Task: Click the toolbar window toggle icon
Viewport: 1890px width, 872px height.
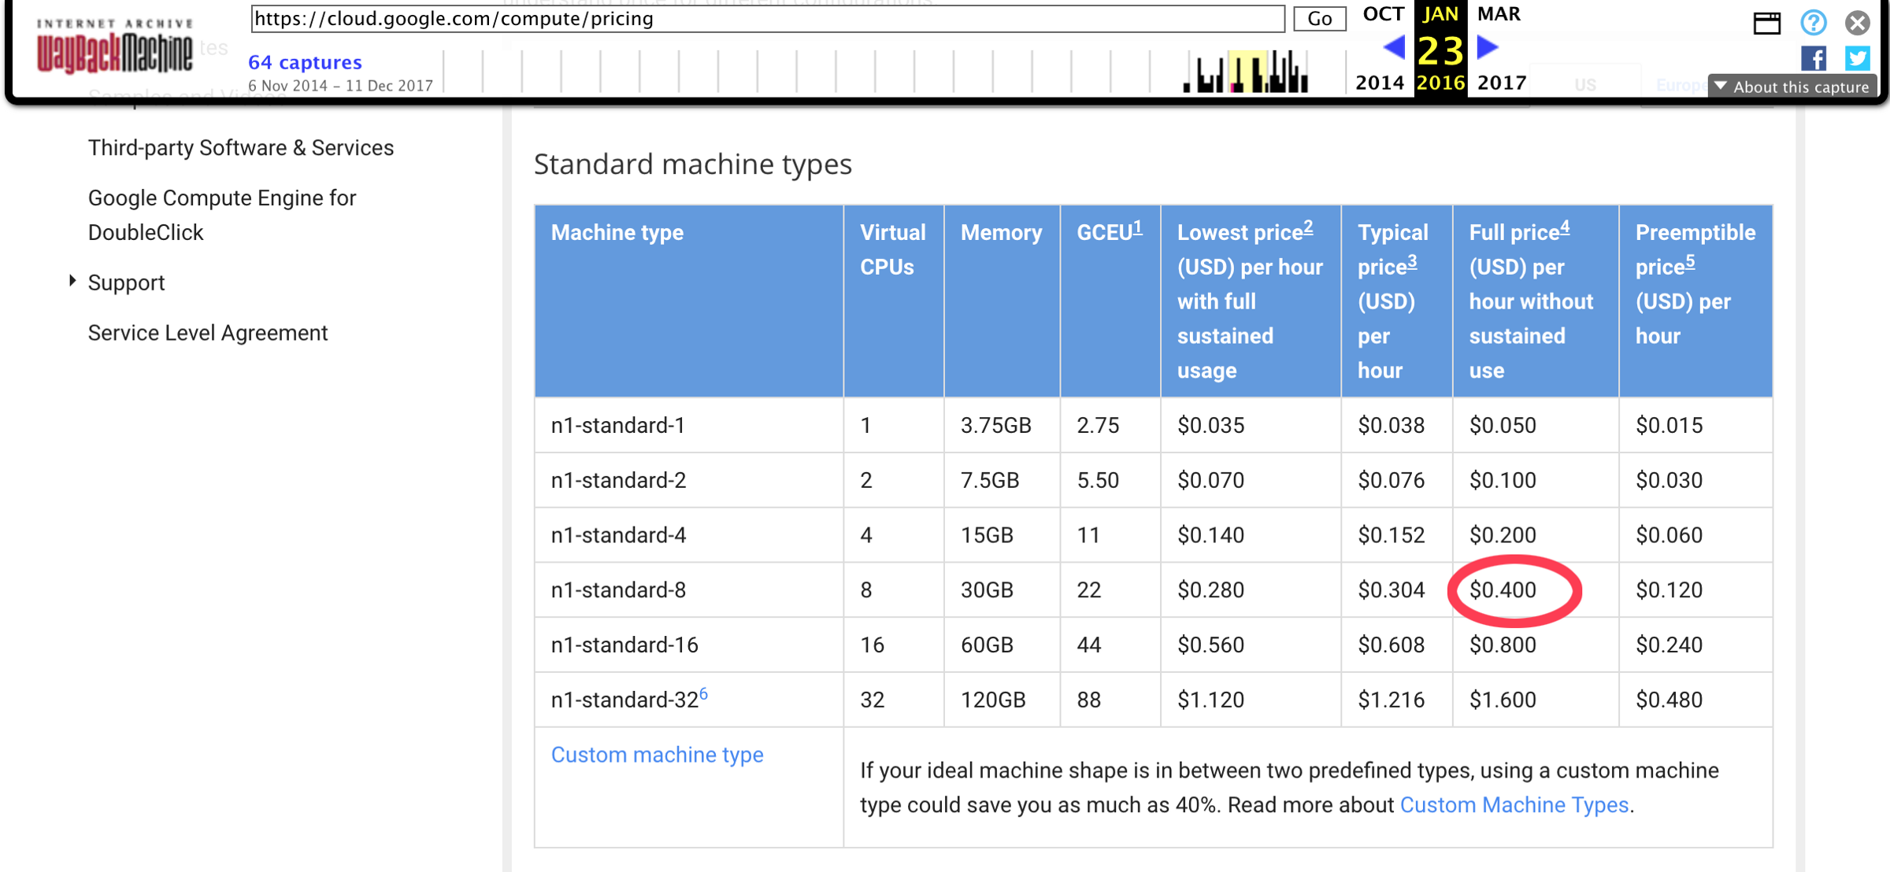Action: click(x=1766, y=23)
